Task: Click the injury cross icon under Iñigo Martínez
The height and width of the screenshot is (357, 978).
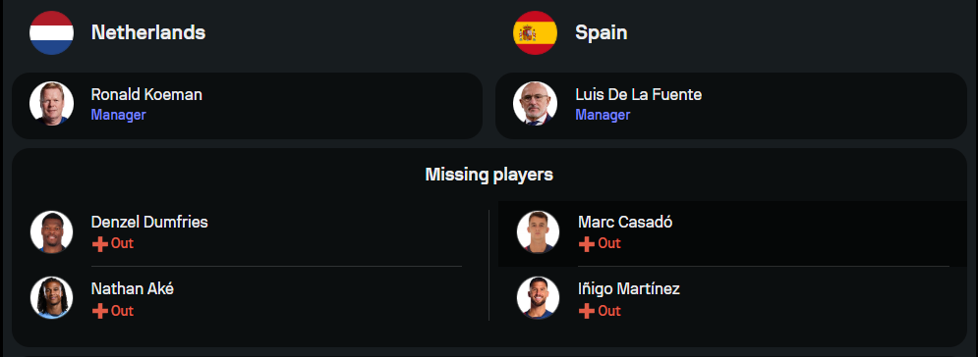Action: tap(586, 311)
